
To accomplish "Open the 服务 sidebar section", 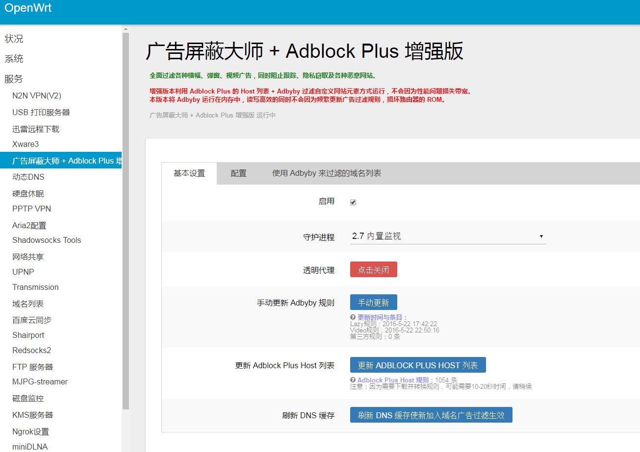I will 14,79.
